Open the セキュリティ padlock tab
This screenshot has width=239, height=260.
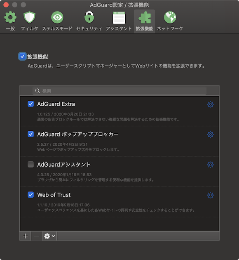tap(89, 21)
